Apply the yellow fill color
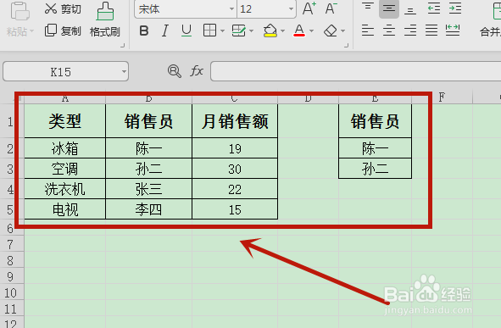 coord(270,31)
